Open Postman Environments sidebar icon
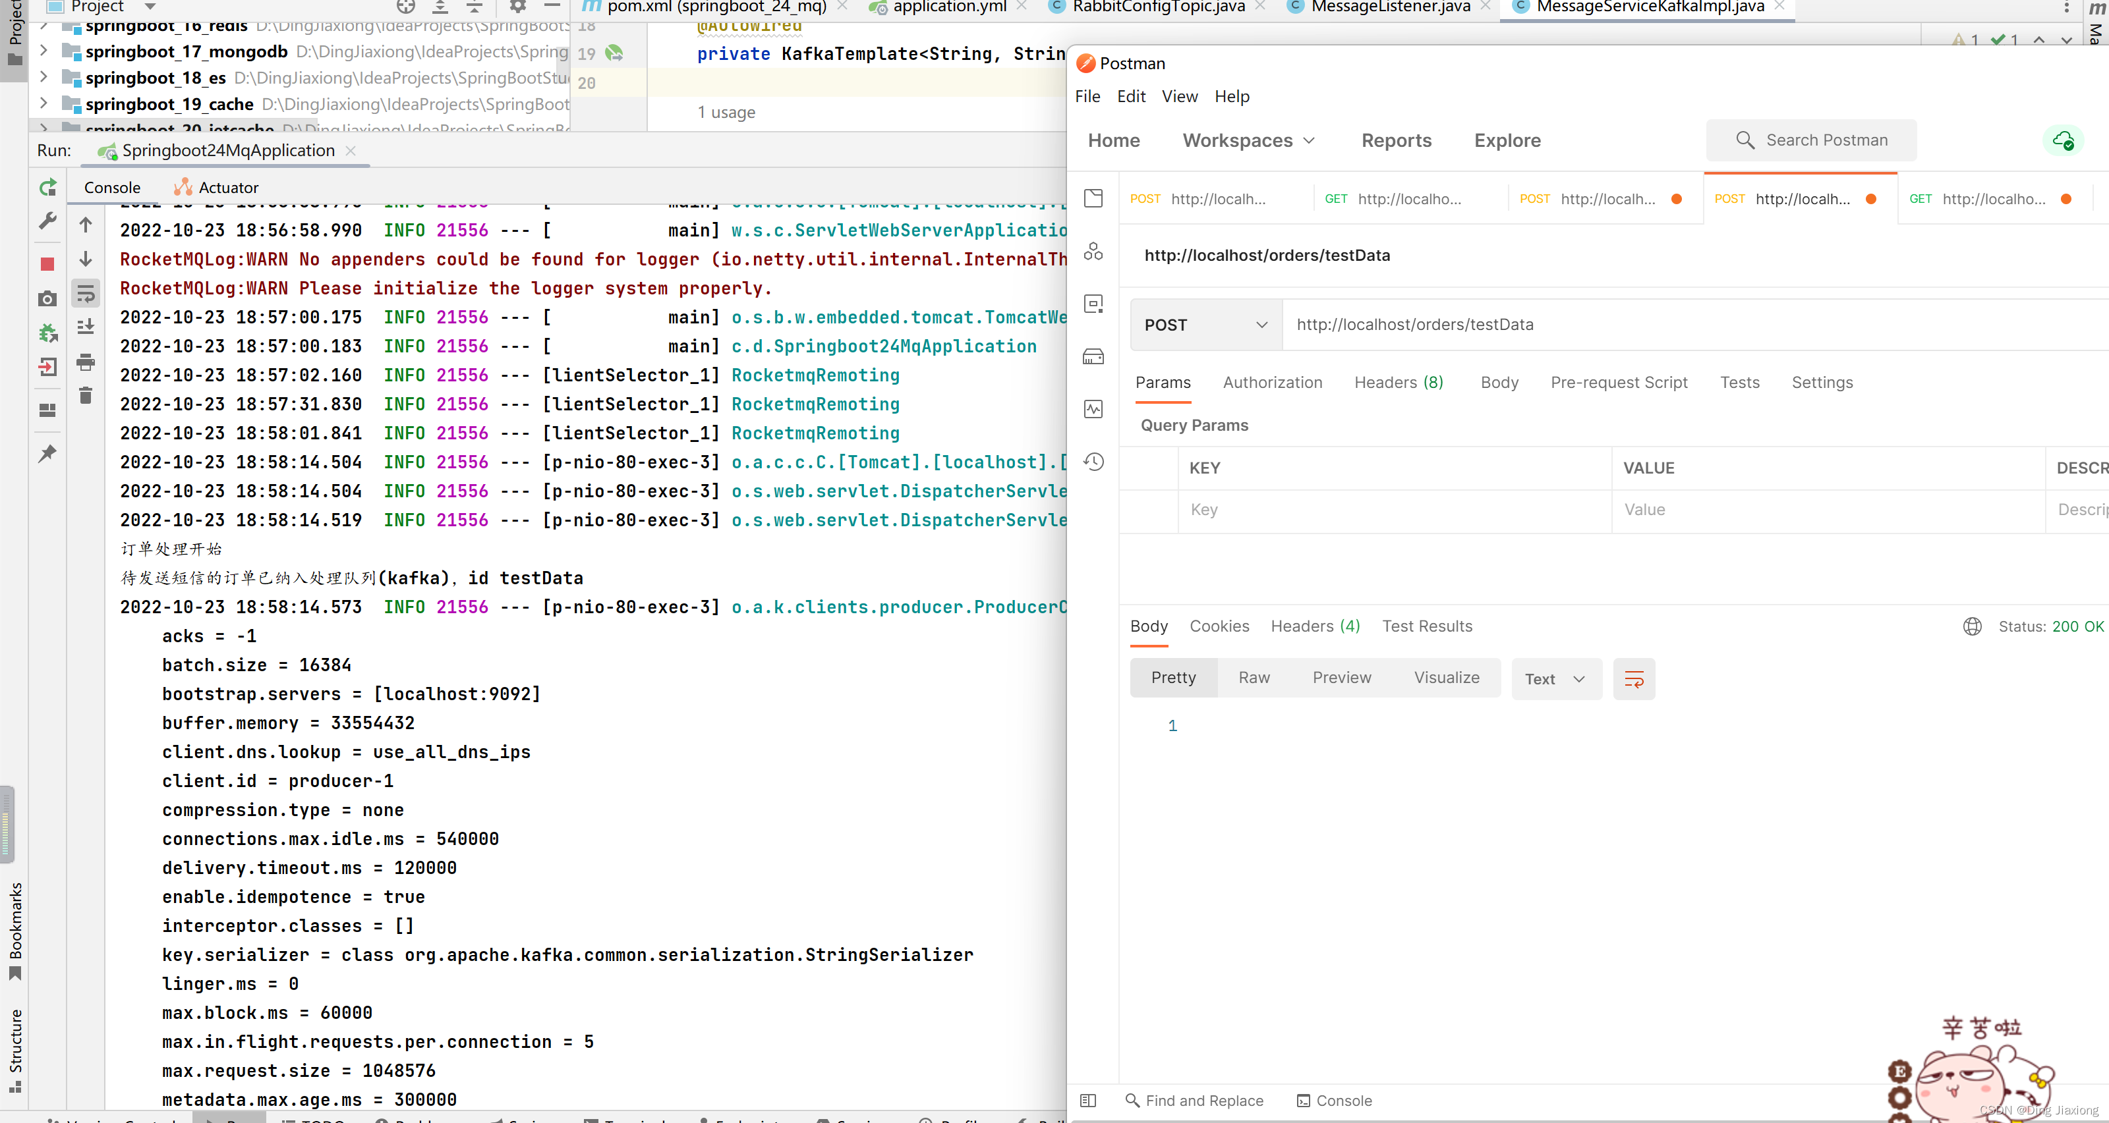 tap(1093, 304)
